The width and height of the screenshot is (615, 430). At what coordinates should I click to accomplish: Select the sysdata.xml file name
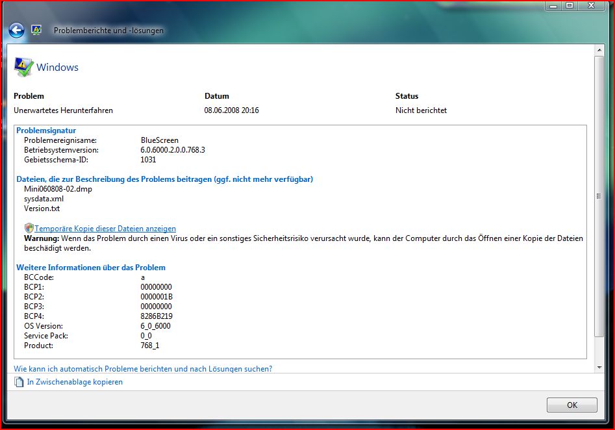point(44,199)
